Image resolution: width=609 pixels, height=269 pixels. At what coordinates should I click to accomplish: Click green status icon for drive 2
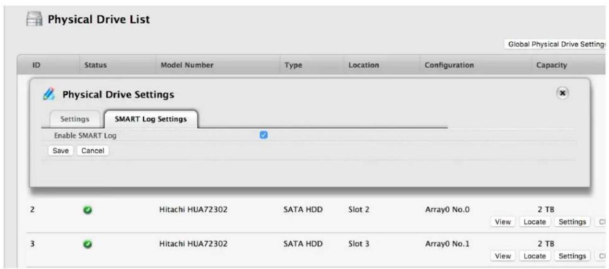tap(87, 210)
